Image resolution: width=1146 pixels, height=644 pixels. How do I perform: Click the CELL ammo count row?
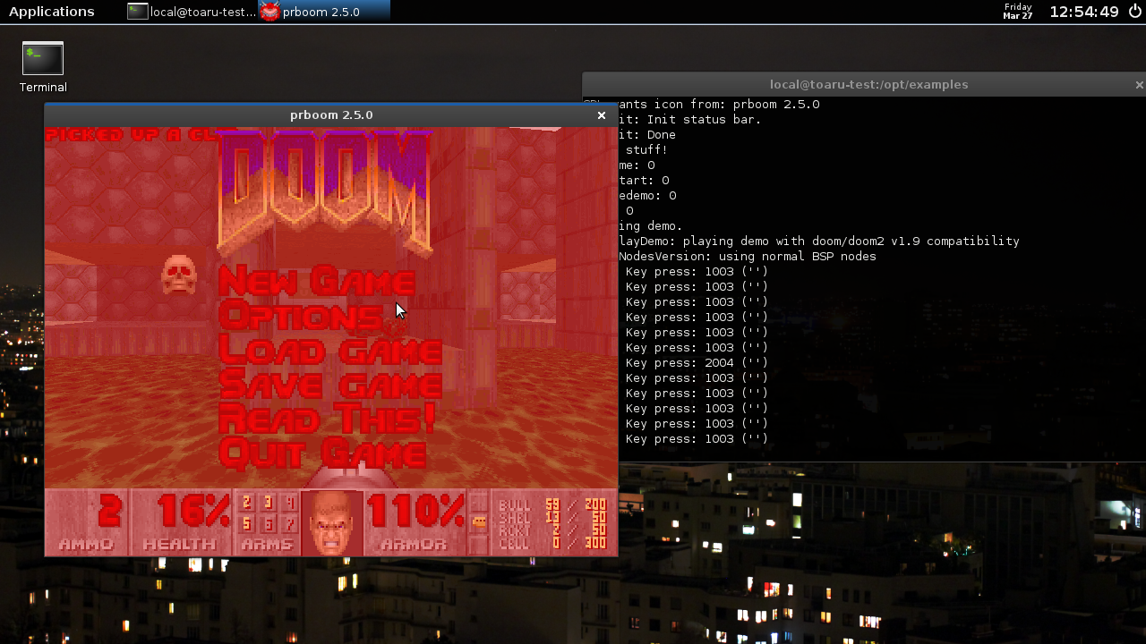click(552, 543)
